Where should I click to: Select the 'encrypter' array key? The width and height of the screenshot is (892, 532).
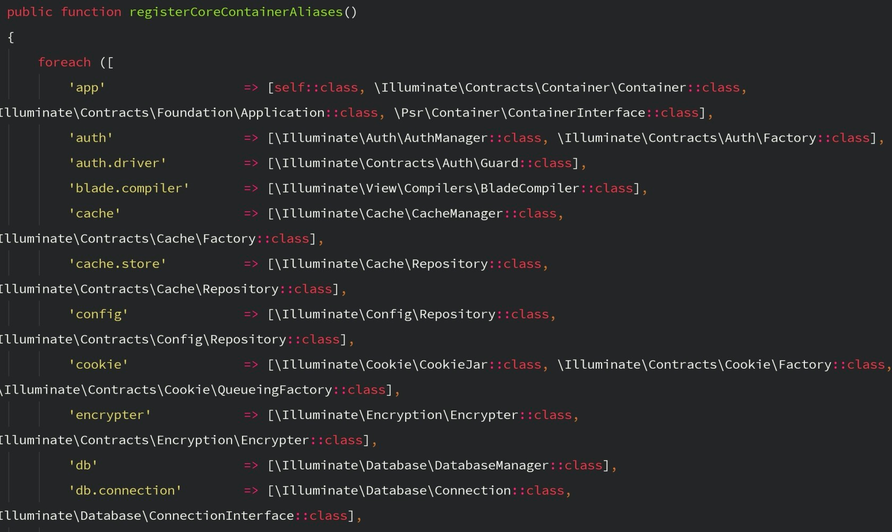[x=110, y=415]
